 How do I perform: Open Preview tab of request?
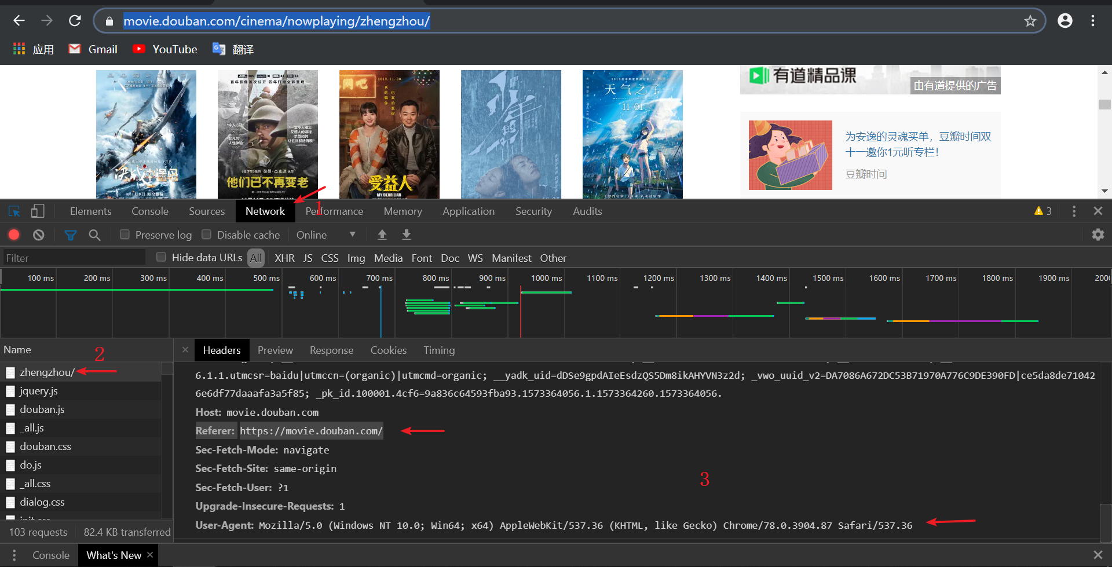275,350
